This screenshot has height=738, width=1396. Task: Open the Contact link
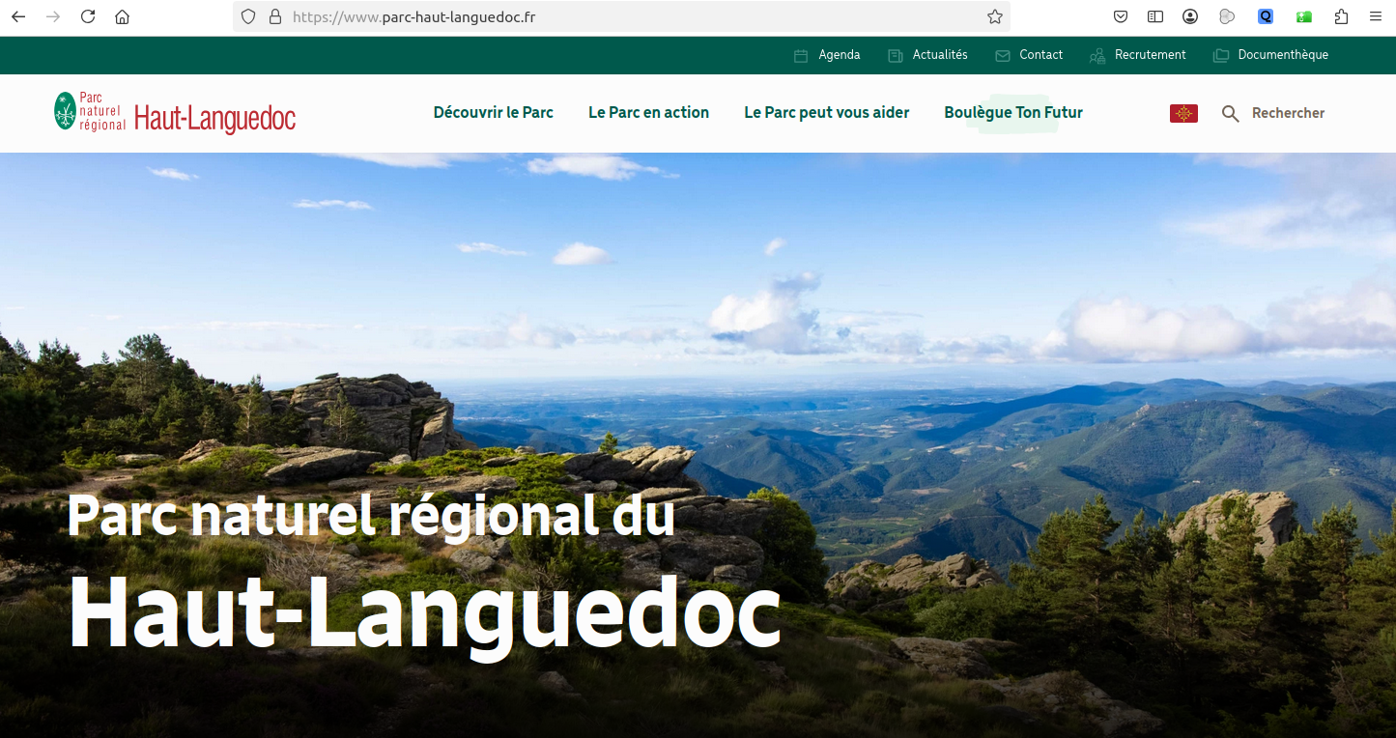(x=1041, y=55)
